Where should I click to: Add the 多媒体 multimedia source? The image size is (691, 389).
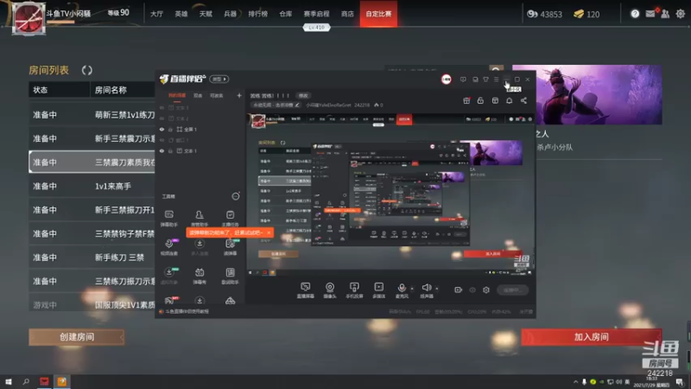click(x=378, y=290)
